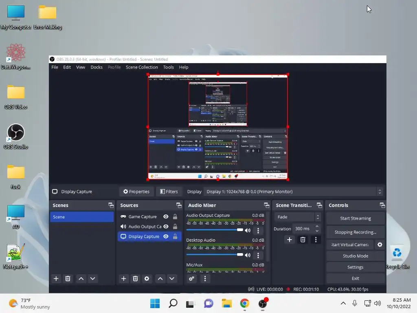Pop out the Sources dock icon
The image size is (417, 313).
179,205
